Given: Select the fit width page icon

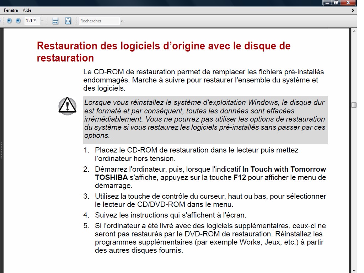Looking at the screenshot, I should pyautogui.click(x=55, y=21).
